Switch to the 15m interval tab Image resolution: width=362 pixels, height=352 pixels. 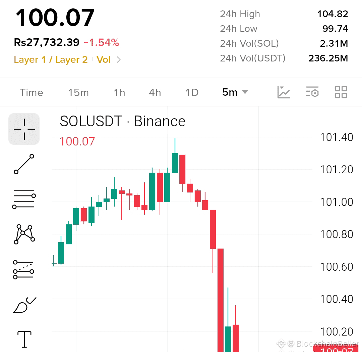coord(78,92)
